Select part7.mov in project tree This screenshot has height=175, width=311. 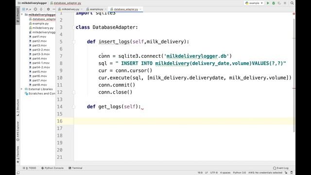[x=38, y=80]
